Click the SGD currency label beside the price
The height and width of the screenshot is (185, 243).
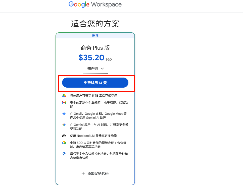(109, 59)
